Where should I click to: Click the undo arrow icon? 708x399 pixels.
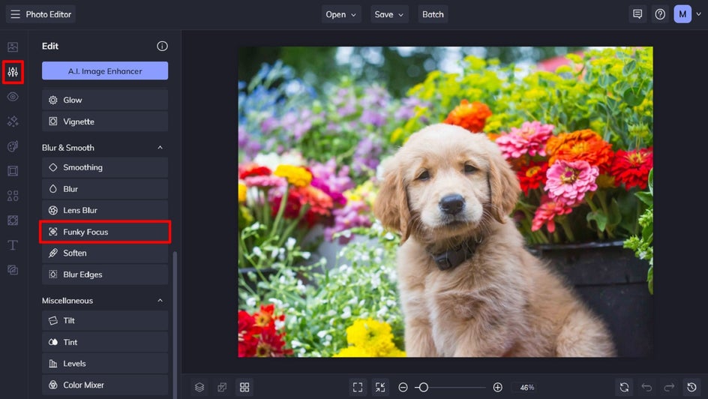point(646,387)
